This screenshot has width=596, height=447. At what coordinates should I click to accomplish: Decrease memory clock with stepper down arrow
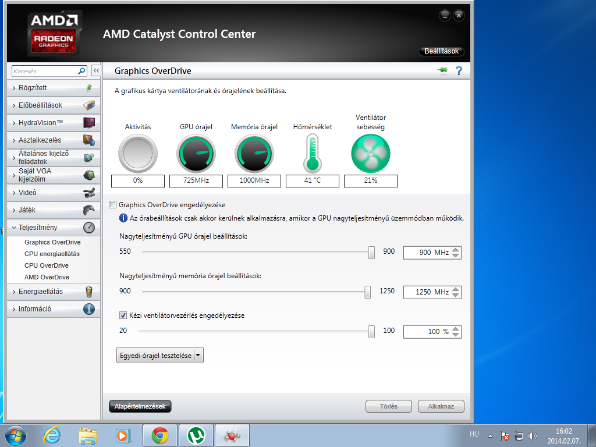(456, 295)
